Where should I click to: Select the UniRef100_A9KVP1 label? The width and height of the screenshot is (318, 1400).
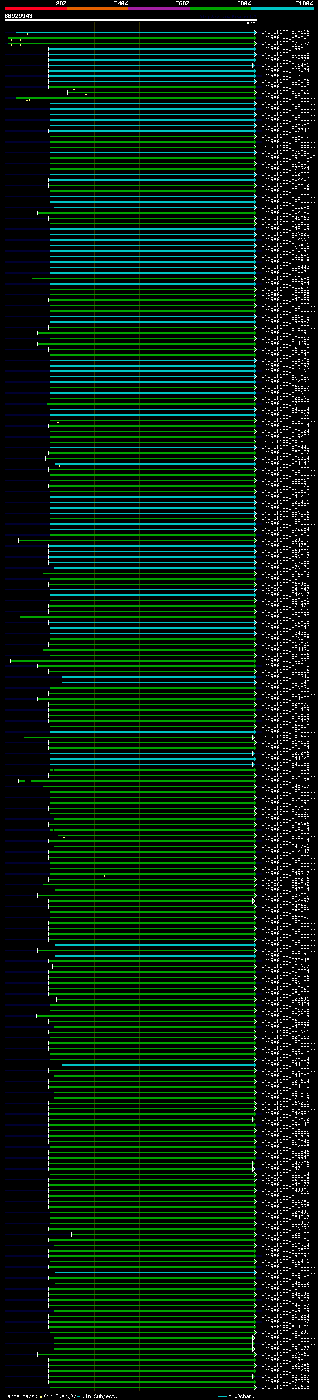pos(285,245)
